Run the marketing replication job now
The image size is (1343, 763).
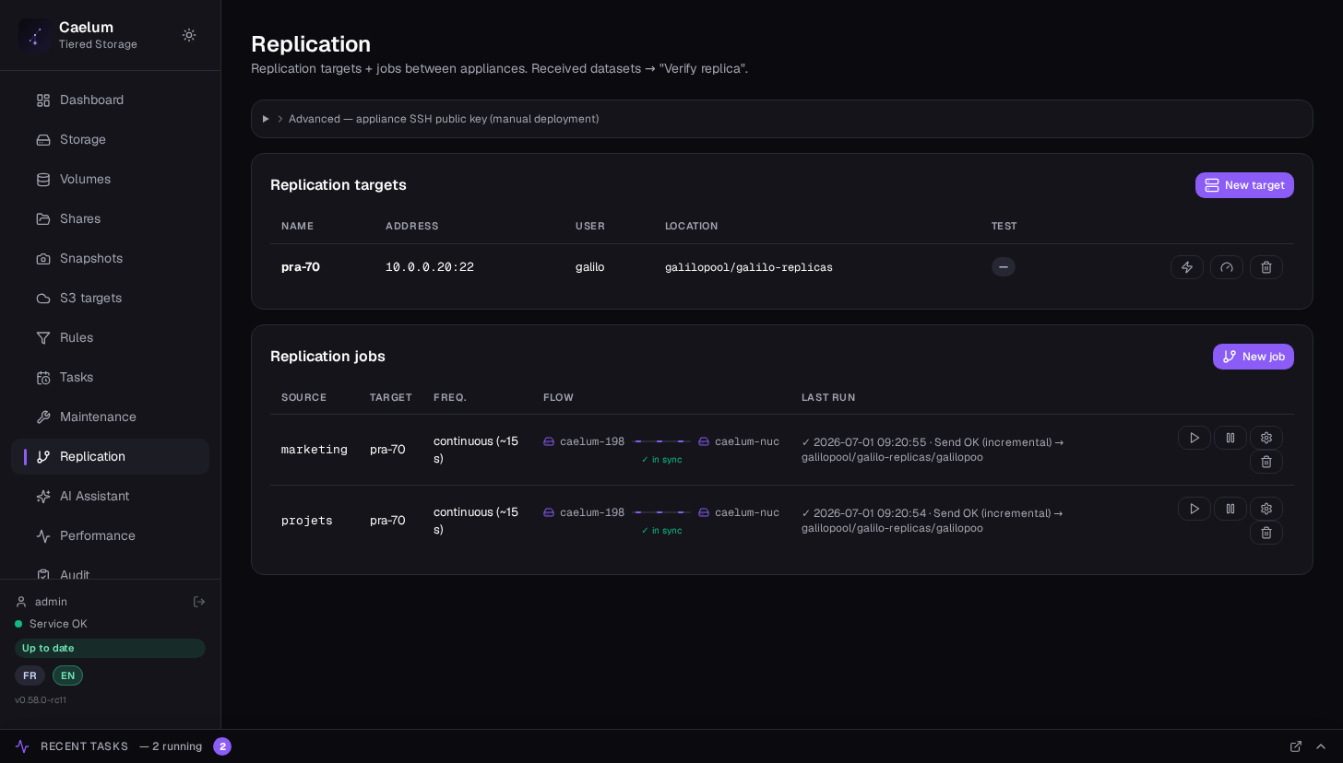pyautogui.click(x=1194, y=438)
